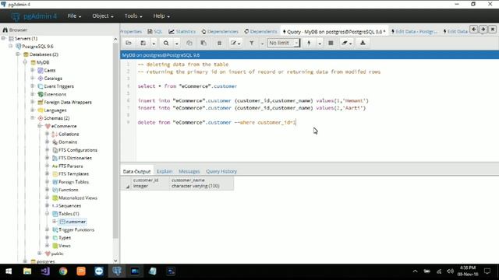This screenshot has height=280, width=499.
Task: Save query file icon
Action: 143,43
